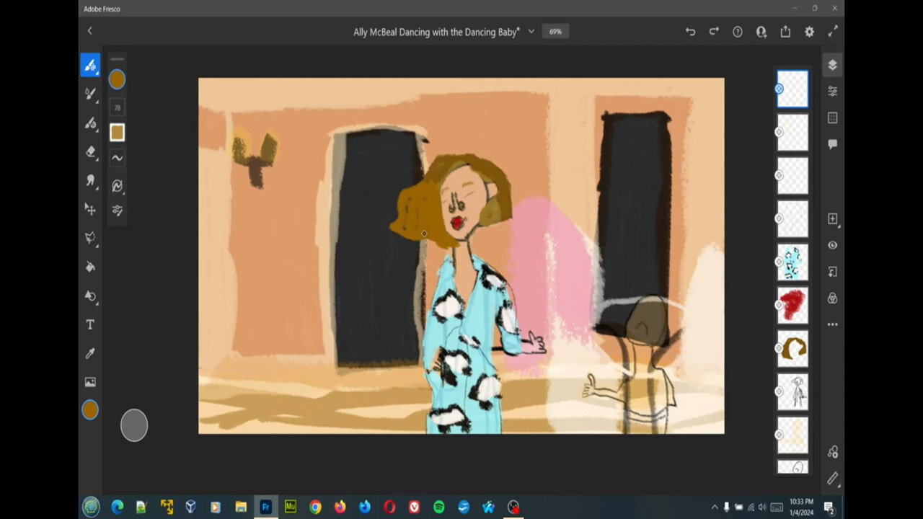Open brush settings icon
This screenshot has width=923, height=519.
[x=117, y=186]
